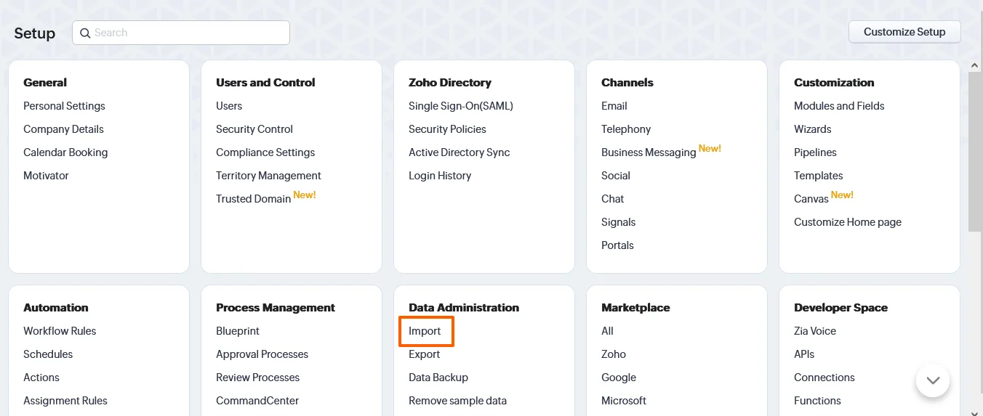Open Telephony settings
This screenshot has width=983, height=416.
coord(626,129)
